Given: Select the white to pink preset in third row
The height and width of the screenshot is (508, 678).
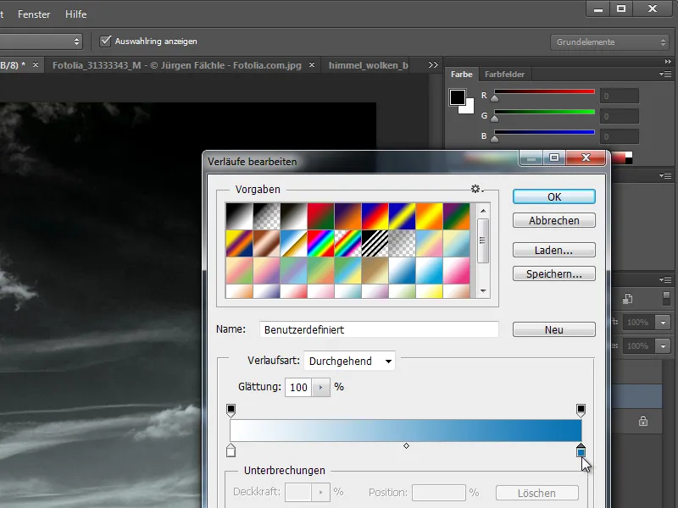Looking at the screenshot, I should [456, 271].
